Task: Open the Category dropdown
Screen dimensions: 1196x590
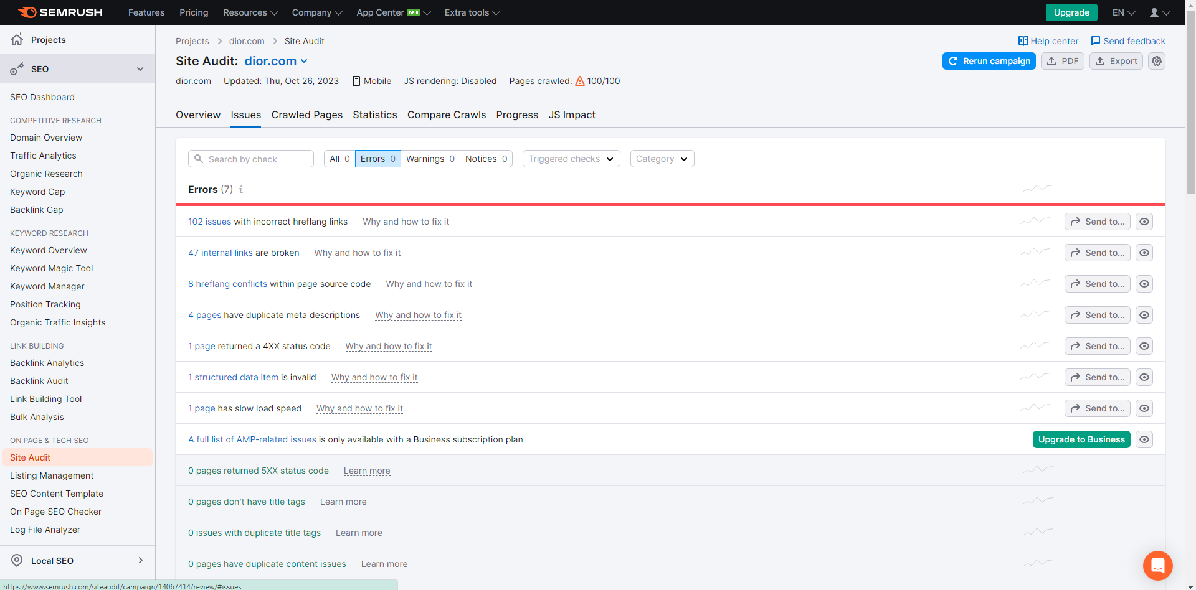Action: (662, 159)
